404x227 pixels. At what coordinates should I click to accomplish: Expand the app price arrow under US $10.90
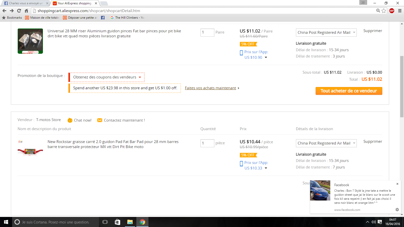[266, 58]
